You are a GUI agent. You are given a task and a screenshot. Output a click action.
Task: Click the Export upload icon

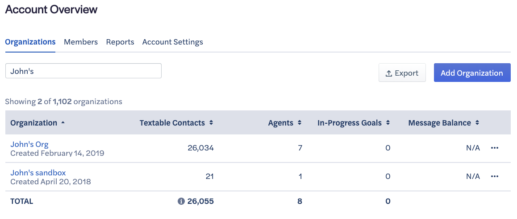389,73
